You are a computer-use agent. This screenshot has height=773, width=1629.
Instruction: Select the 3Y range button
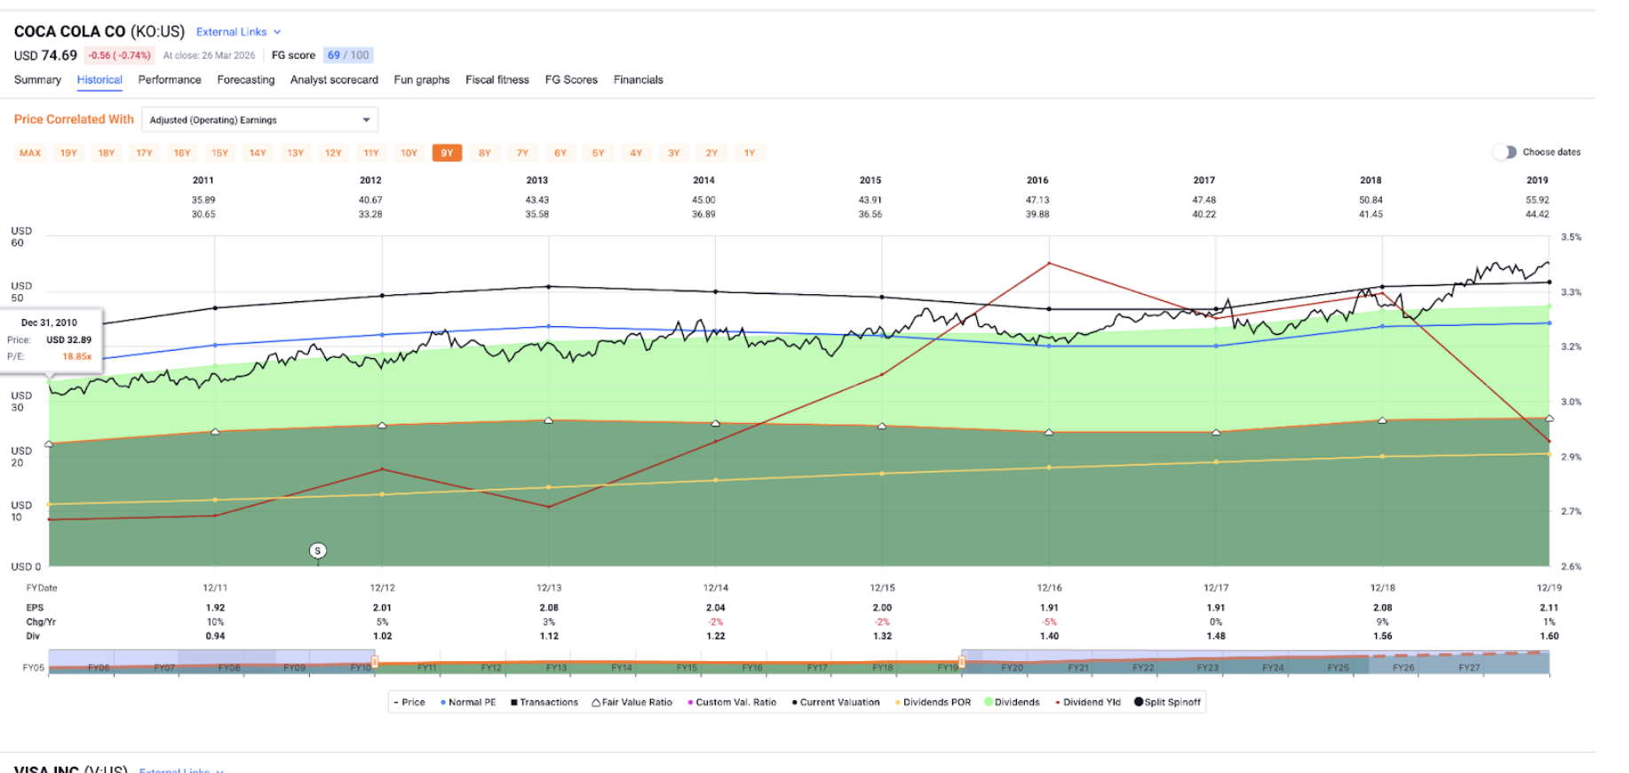pyautogui.click(x=674, y=153)
